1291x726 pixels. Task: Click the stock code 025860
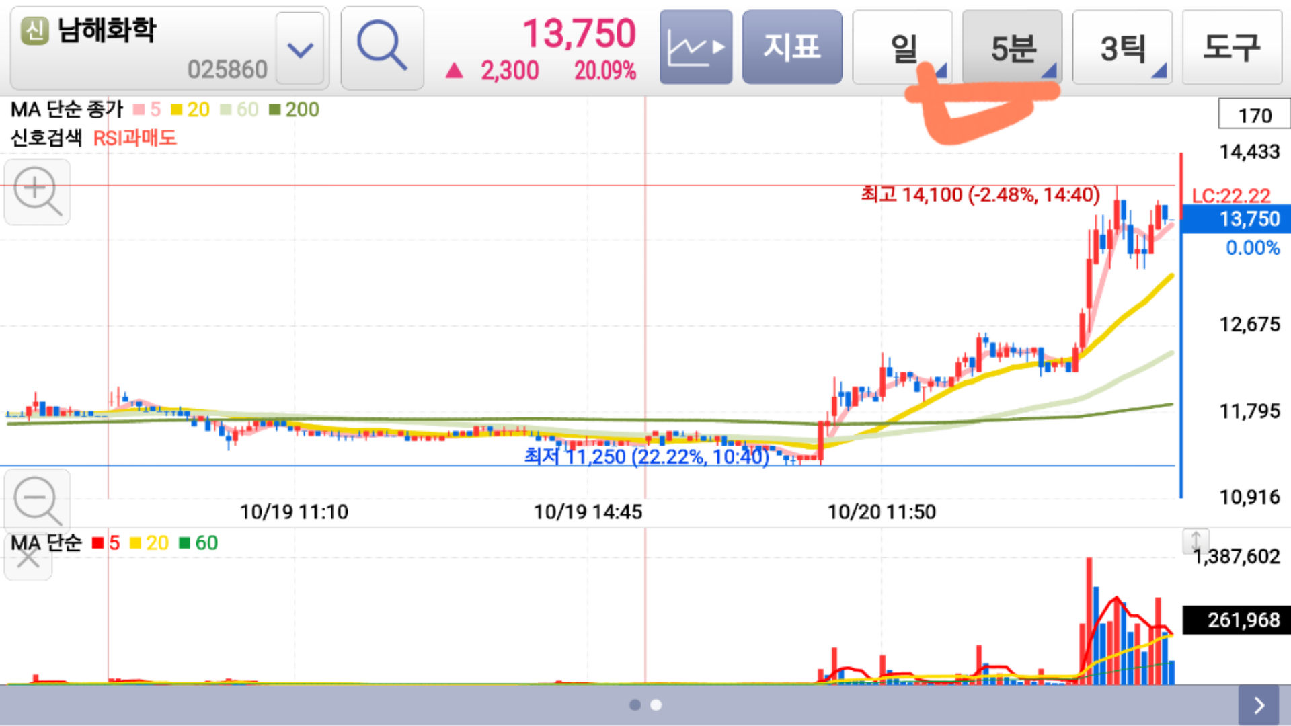(x=227, y=69)
